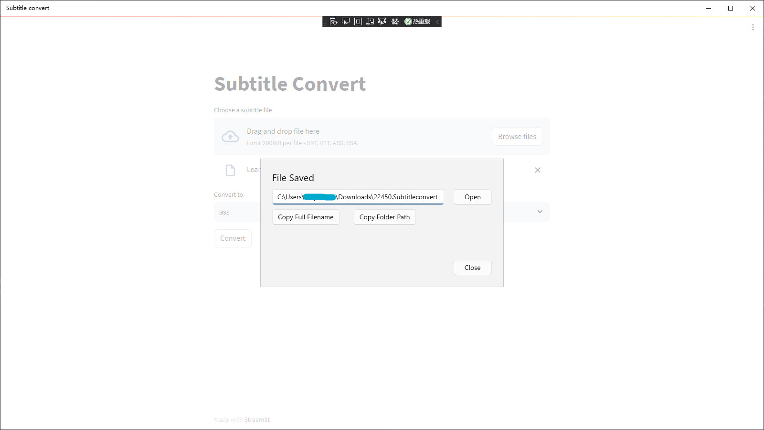
Task: Activate the select element cursor tool
Action: [x=346, y=21]
